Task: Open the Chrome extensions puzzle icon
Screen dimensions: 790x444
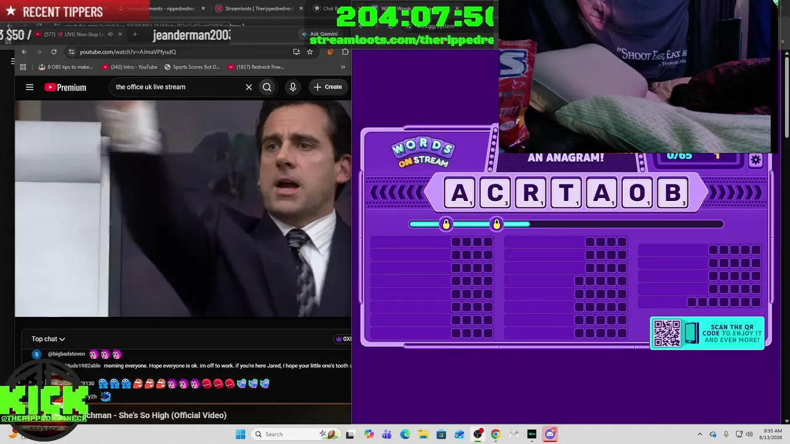Action: point(345,52)
